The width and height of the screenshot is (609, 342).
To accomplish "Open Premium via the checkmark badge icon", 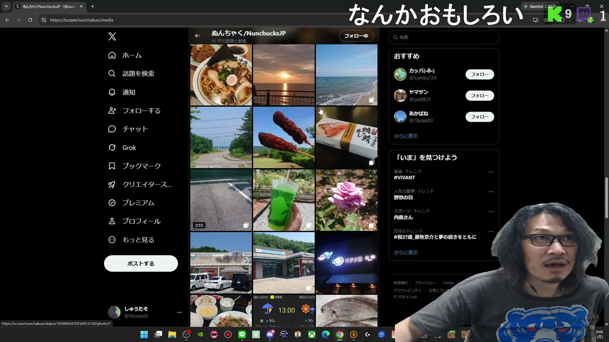I will (112, 203).
